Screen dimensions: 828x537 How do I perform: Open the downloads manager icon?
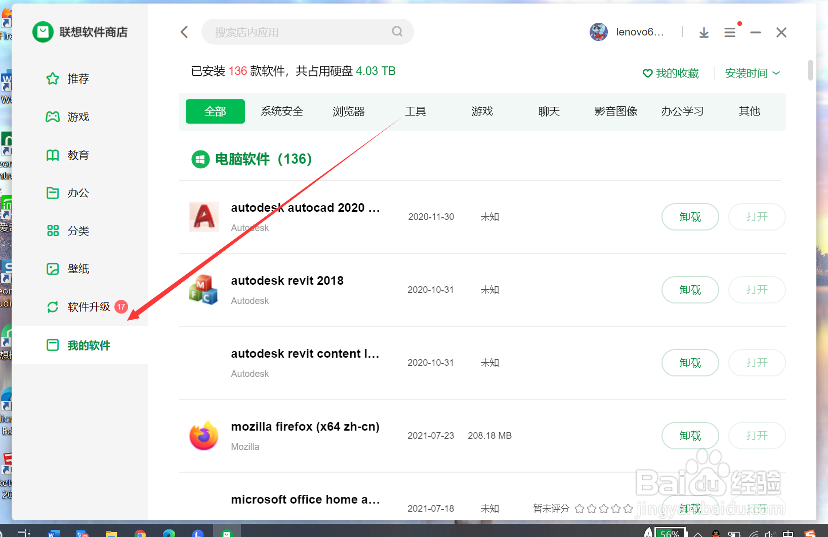704,32
